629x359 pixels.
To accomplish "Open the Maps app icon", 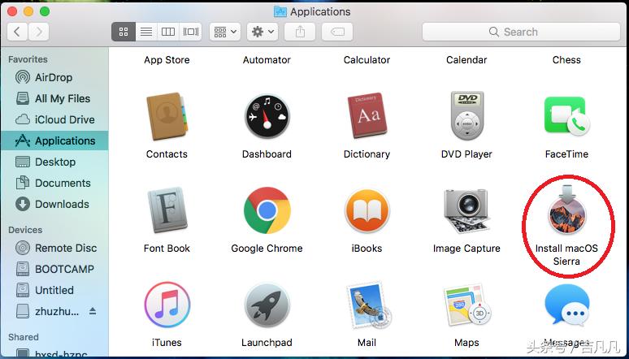I will point(467,305).
